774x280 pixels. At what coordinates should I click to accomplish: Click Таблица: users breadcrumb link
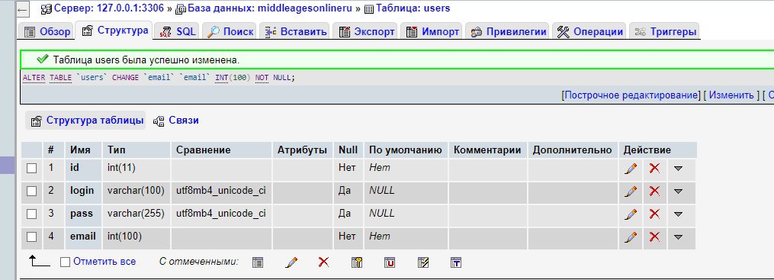coord(413,8)
